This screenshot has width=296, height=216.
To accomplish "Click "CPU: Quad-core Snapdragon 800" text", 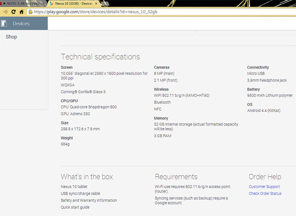I will [89, 107].
